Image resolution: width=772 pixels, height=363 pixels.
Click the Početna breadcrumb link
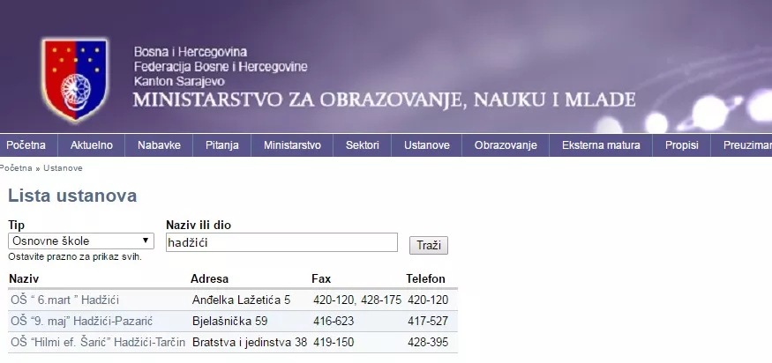[15, 167]
